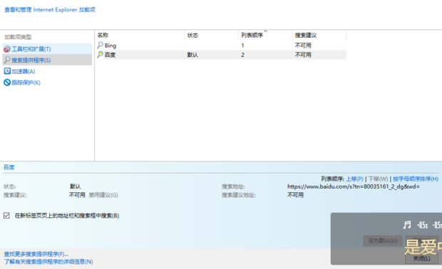Viewport: 442px width, 269px height.
Task: Click 上移(P) link to move up
Action: 354,179
